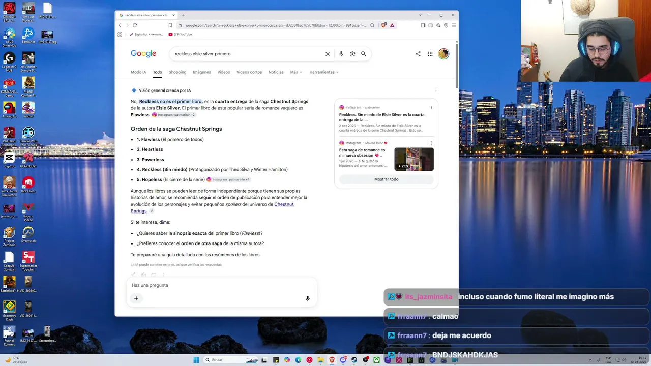The width and height of the screenshot is (651, 366).
Task: Open Brave hamburger main menu
Action: tap(453, 25)
